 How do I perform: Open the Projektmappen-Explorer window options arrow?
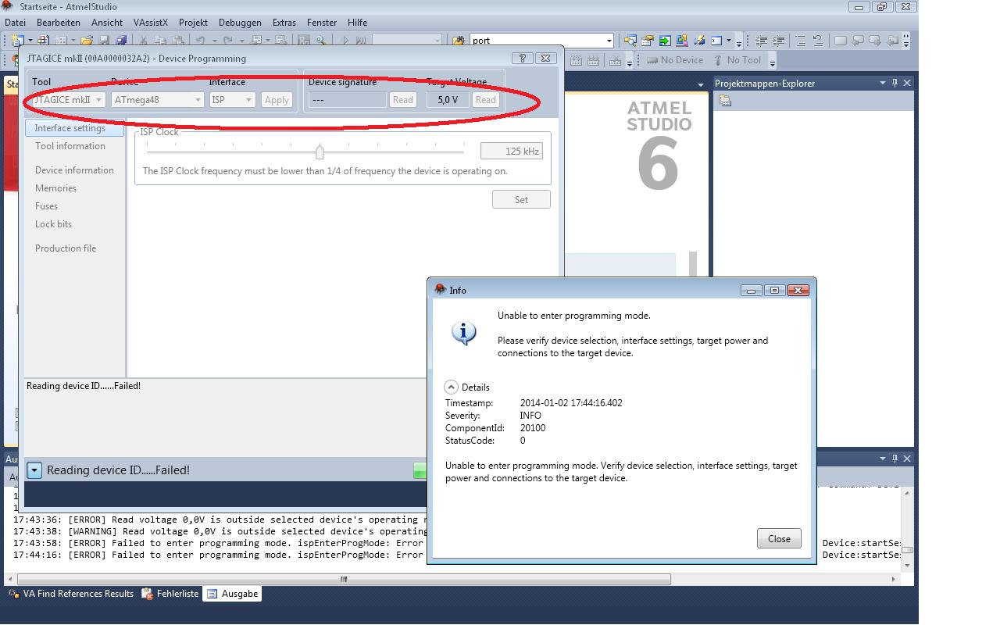point(882,83)
